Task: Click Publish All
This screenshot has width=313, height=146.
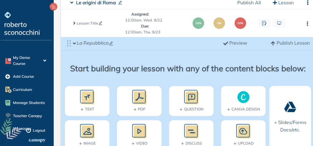Action: (249, 3)
